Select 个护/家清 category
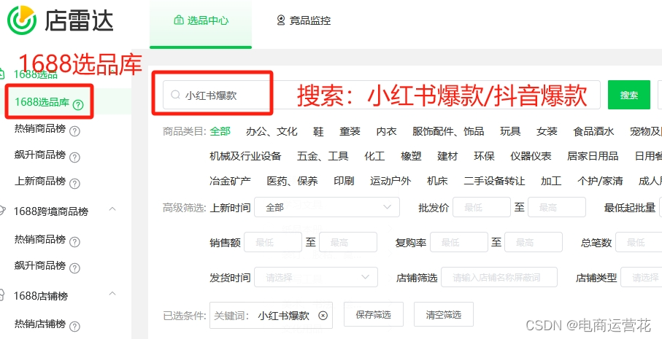This screenshot has height=339, width=662. pos(600,181)
